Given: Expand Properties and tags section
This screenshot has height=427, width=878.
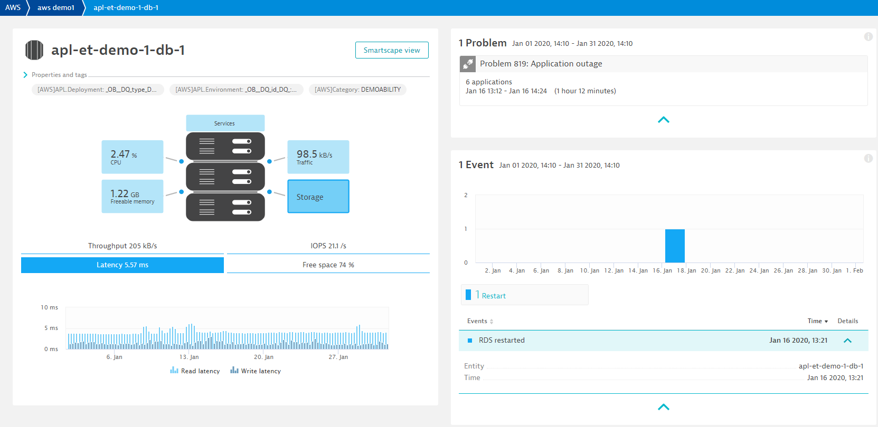Looking at the screenshot, I should tap(55, 75).
